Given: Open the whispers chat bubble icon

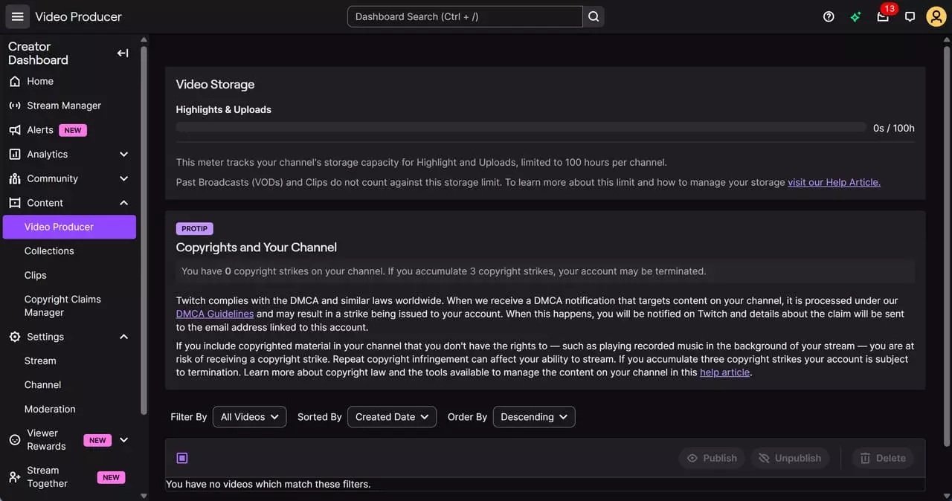Looking at the screenshot, I should (x=910, y=16).
